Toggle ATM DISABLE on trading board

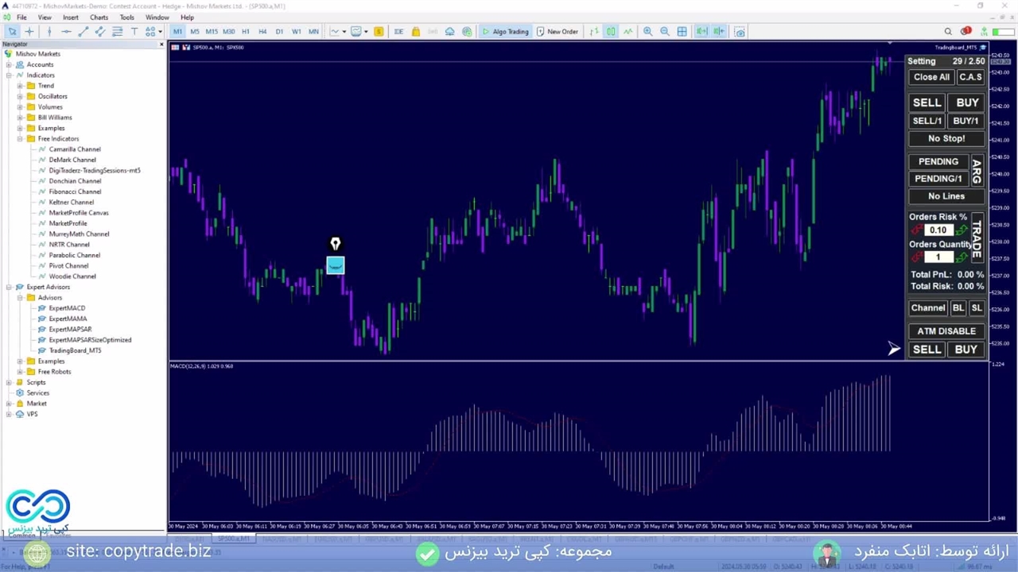click(946, 331)
